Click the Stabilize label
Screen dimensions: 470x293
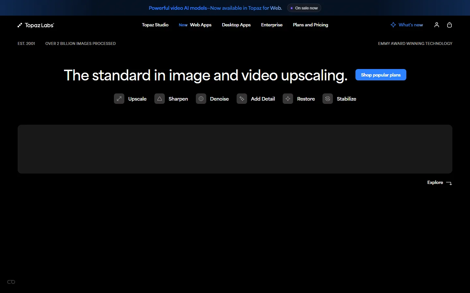point(346,99)
